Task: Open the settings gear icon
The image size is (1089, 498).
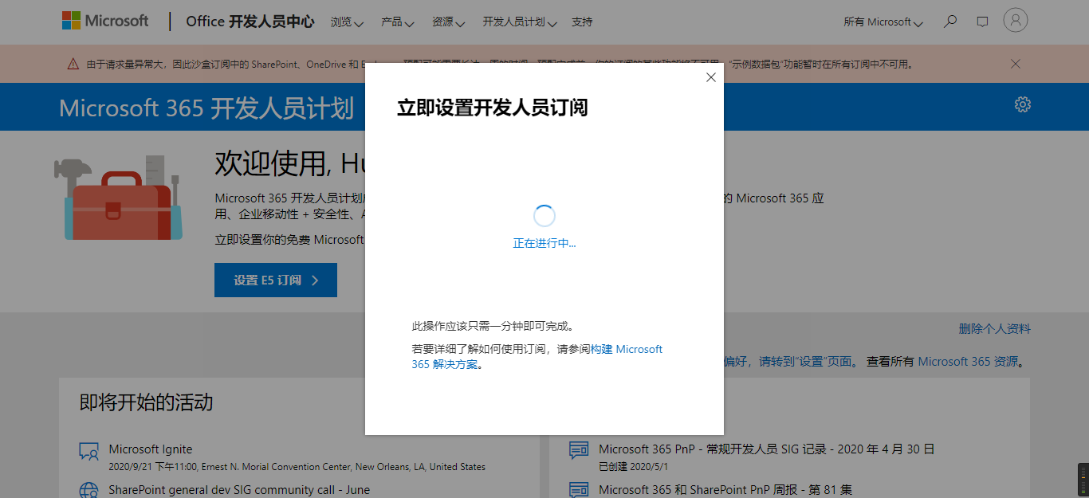Action: pos(1023,104)
